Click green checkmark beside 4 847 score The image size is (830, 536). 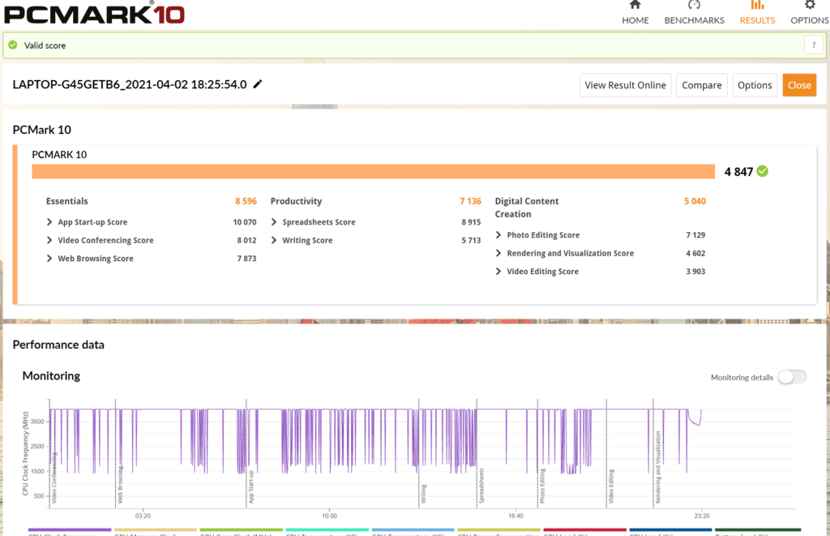tap(762, 171)
